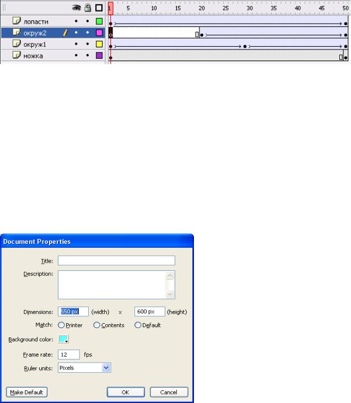Viewport: 351px width, 403px height.
Task: Select last keyframe on лопасти layer
Action: tap(345, 23)
